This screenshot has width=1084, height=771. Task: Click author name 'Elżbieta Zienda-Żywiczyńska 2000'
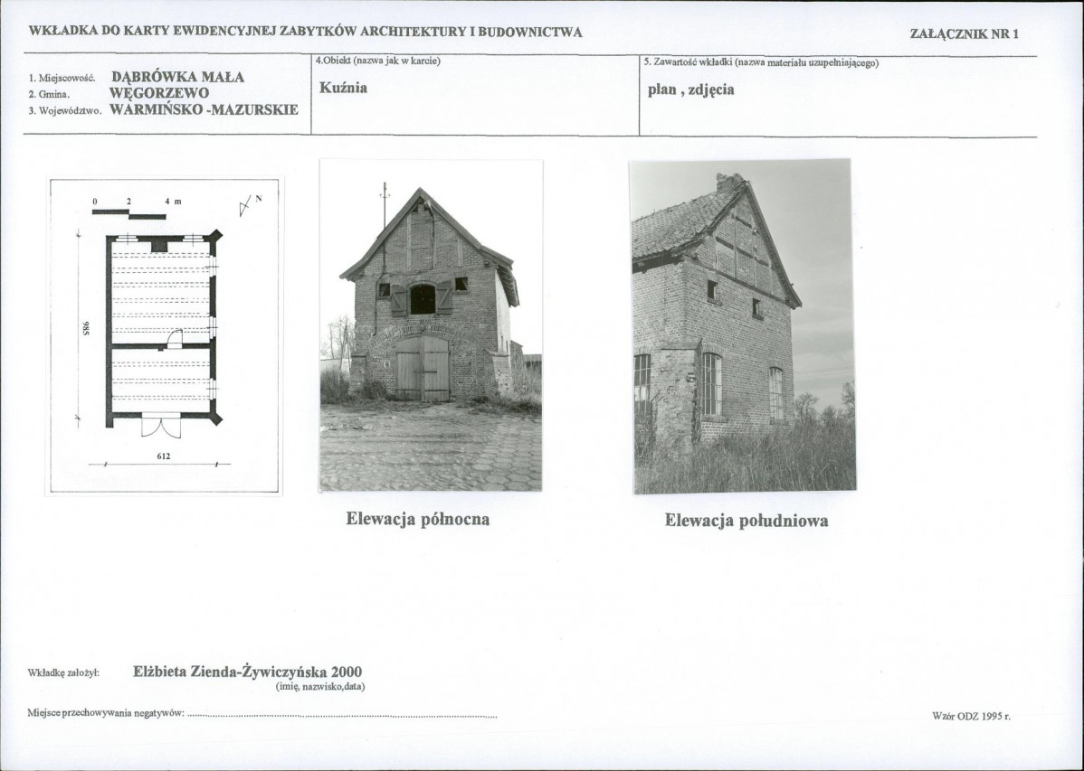(x=248, y=672)
